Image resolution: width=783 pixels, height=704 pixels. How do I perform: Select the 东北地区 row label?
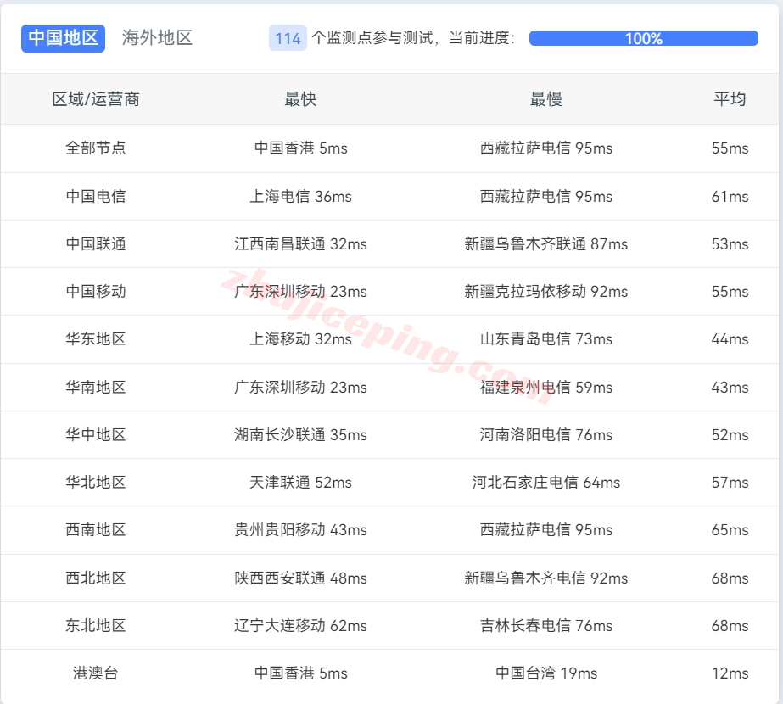click(x=96, y=626)
